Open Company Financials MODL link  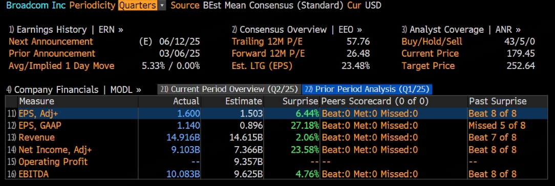pos(74,89)
